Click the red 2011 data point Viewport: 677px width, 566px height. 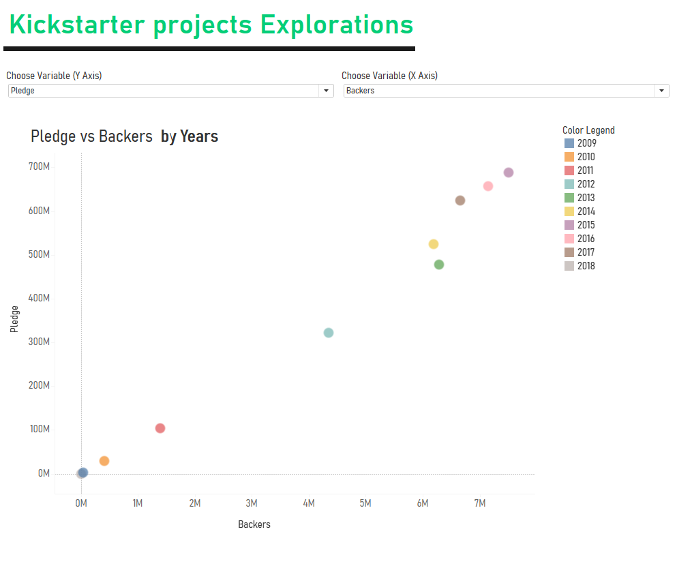coord(160,428)
